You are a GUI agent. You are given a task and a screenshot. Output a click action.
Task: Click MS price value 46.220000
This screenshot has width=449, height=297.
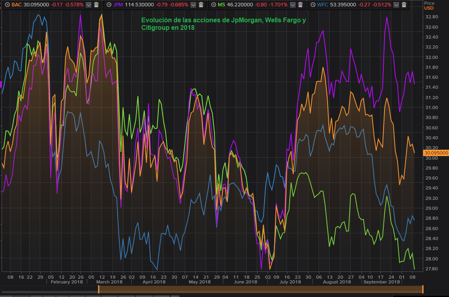(240, 5)
